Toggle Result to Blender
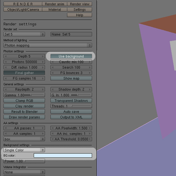 pyautogui.click(x=24, y=111)
